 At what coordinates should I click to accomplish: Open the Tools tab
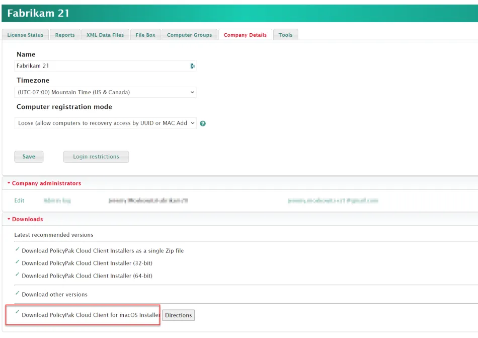coord(285,35)
